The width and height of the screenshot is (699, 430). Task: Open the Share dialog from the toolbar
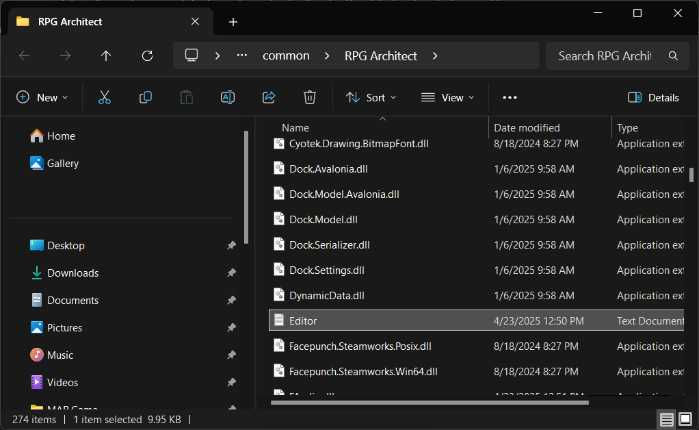pos(268,97)
